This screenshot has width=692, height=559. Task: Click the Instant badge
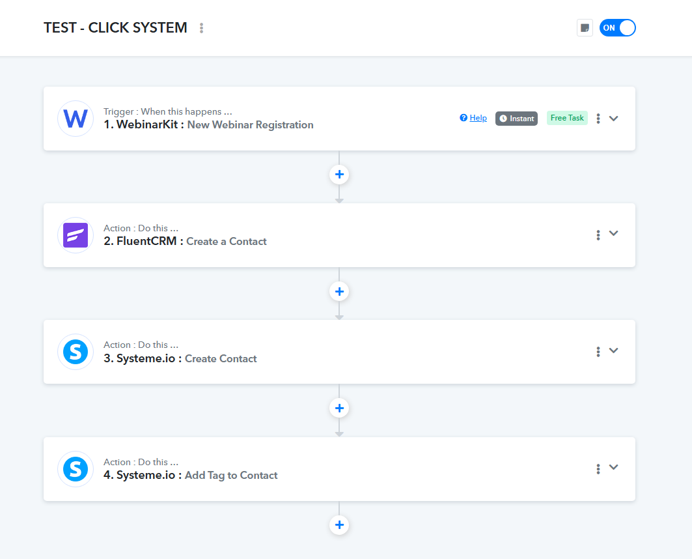point(516,119)
